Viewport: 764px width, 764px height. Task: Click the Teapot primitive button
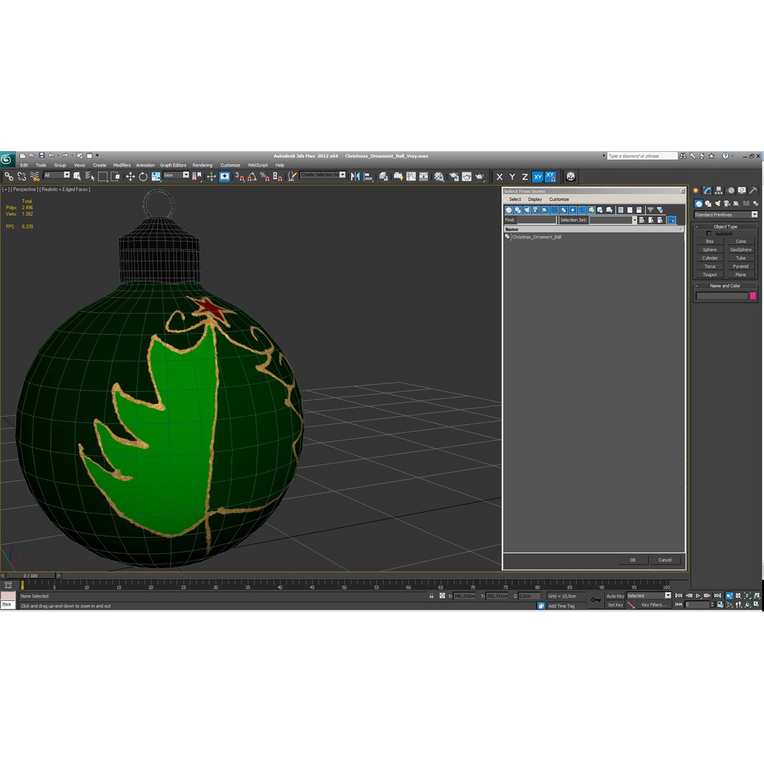pos(710,274)
